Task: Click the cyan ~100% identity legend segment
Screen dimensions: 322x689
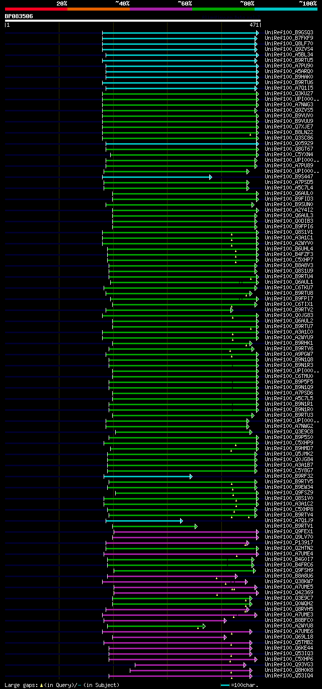Action: pos(285,9)
